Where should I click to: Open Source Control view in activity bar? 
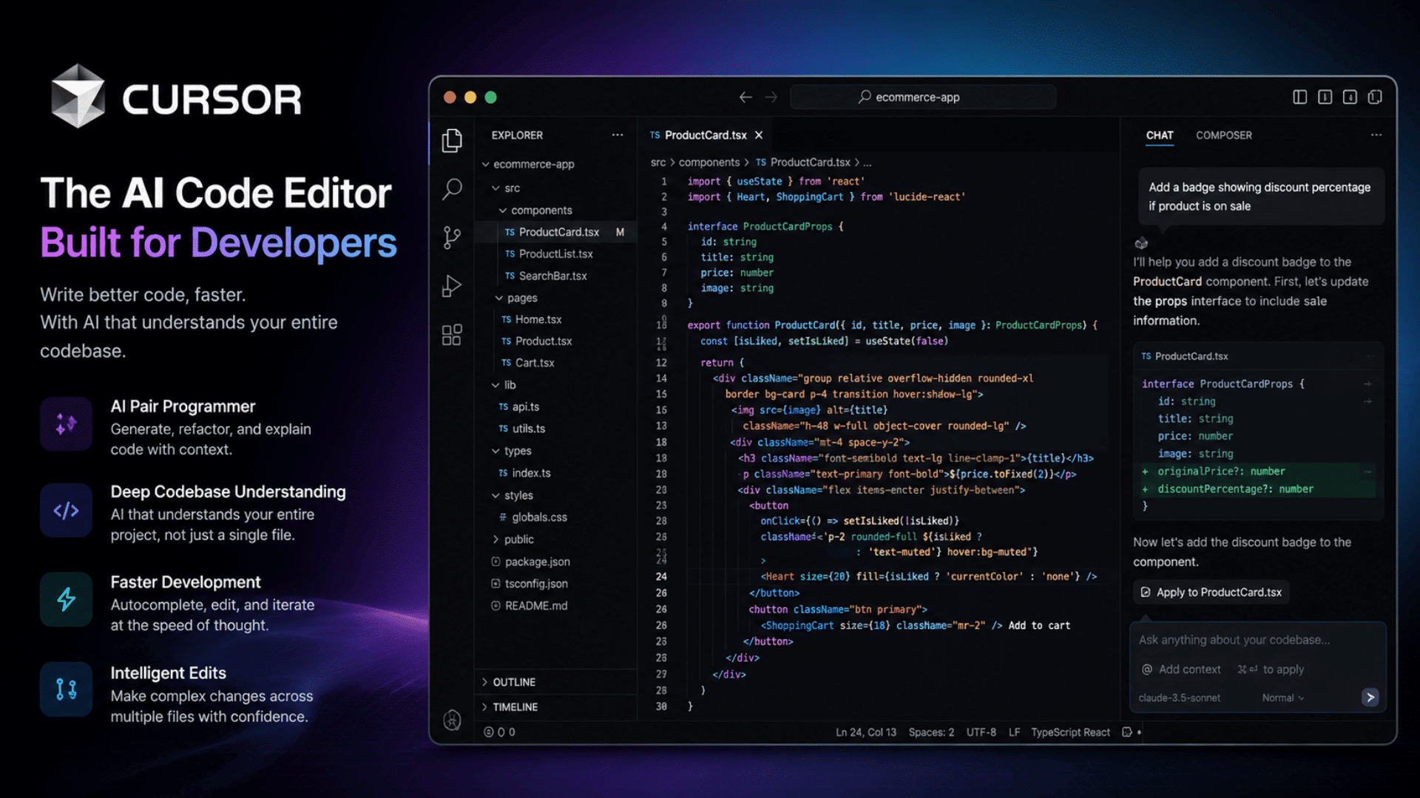(452, 237)
